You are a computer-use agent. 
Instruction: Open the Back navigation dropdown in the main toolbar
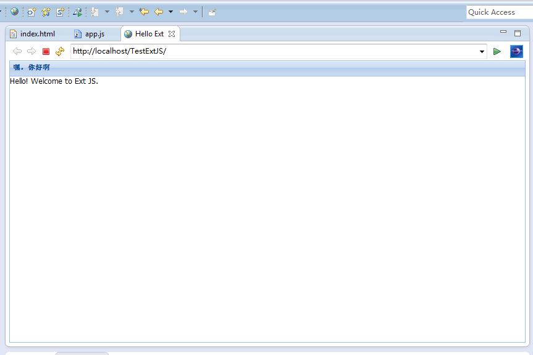click(x=172, y=11)
